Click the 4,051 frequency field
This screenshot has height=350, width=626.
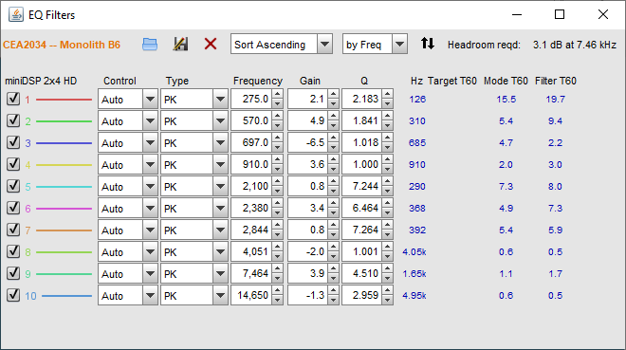tap(251, 251)
